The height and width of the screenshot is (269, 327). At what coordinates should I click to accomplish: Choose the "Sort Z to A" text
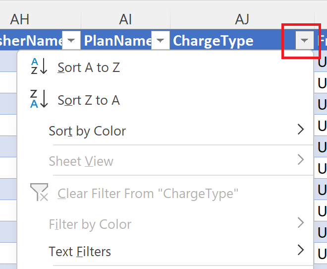(89, 100)
